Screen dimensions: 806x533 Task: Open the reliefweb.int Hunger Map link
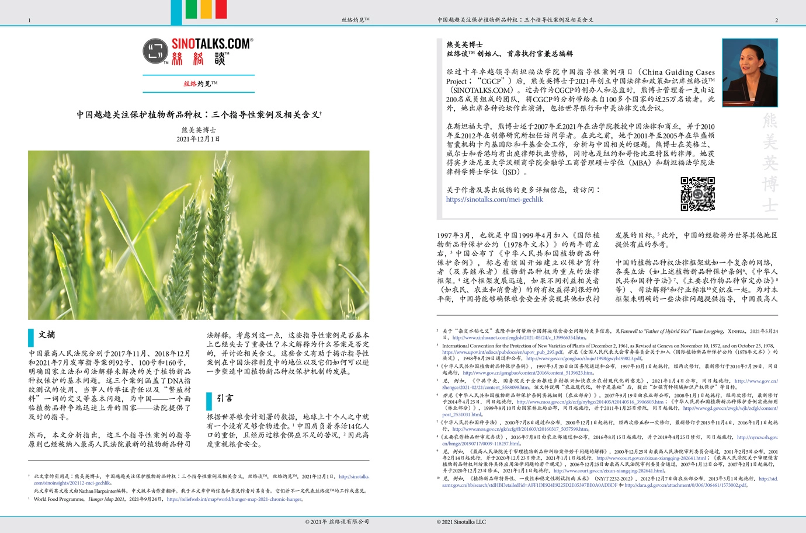pyautogui.click(x=234, y=499)
